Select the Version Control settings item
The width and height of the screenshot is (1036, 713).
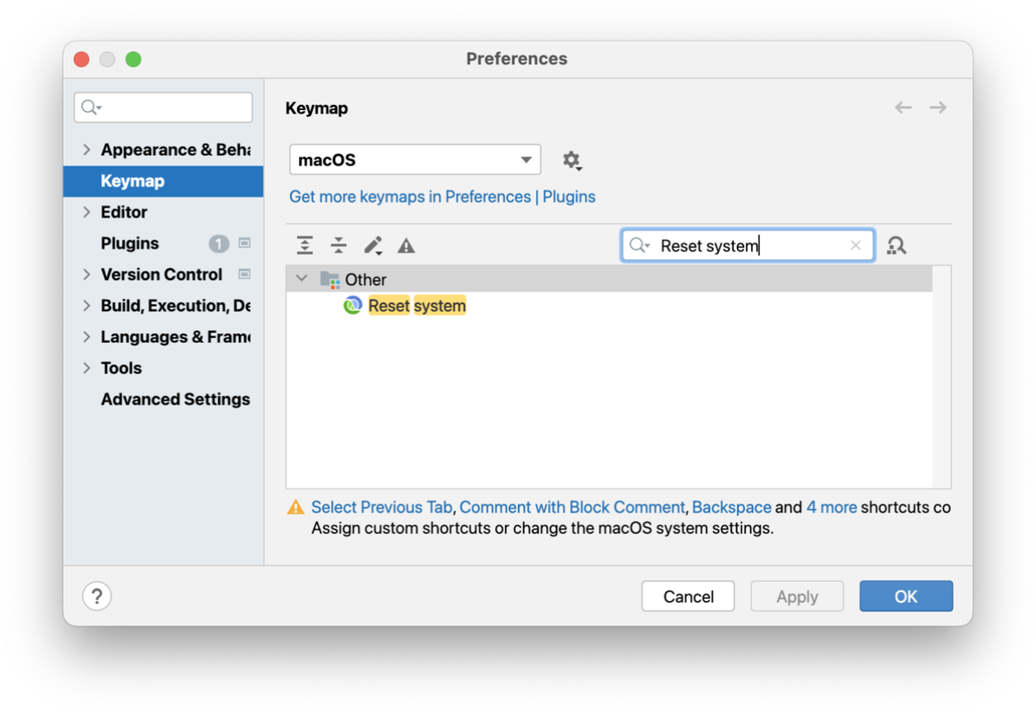tap(161, 275)
